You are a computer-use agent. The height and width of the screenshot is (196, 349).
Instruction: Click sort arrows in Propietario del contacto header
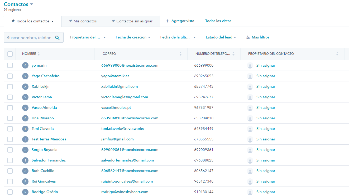(337, 54)
